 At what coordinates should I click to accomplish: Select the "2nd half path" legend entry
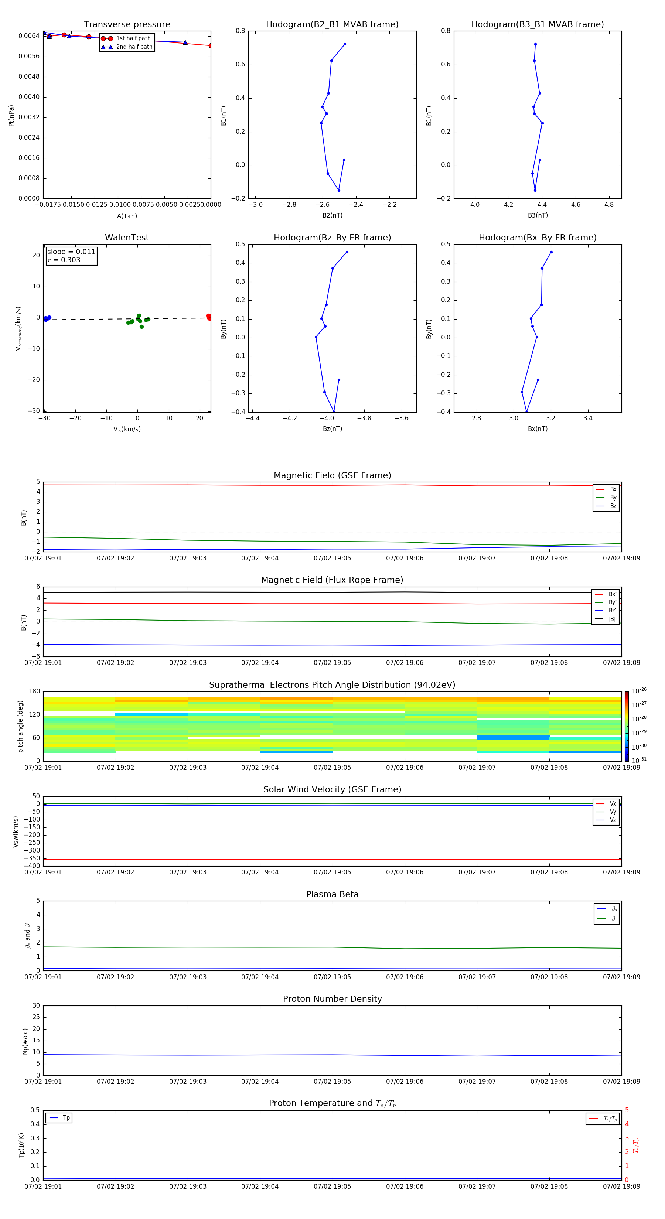pyautogui.click(x=127, y=47)
